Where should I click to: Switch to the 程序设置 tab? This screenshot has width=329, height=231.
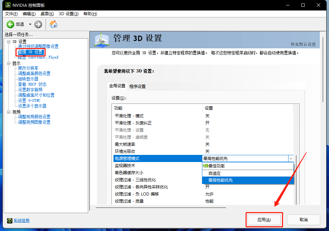[x=137, y=86]
